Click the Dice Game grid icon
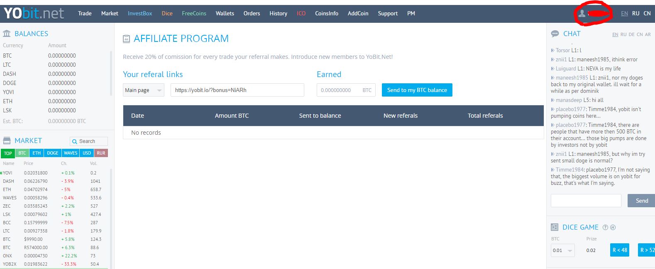Screen dimensions: 655x269 pos(555,227)
